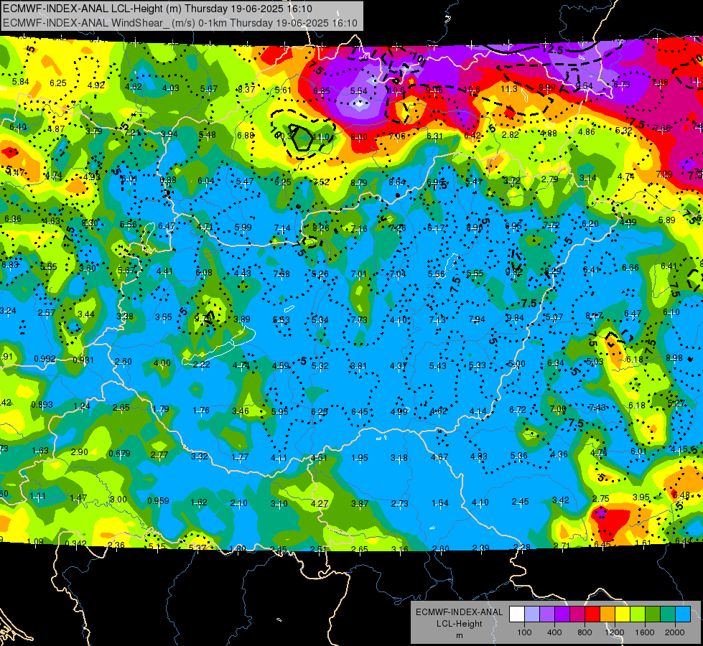Image resolution: width=703 pixels, height=646 pixels.
Task: Click the wind shear value '8.37'
Action: 246,90
